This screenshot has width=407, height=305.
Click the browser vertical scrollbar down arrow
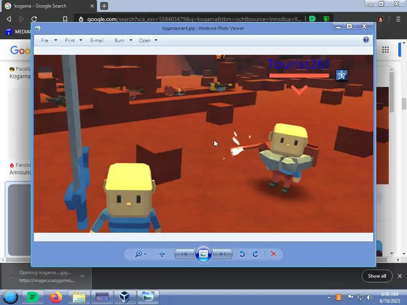[404, 254]
